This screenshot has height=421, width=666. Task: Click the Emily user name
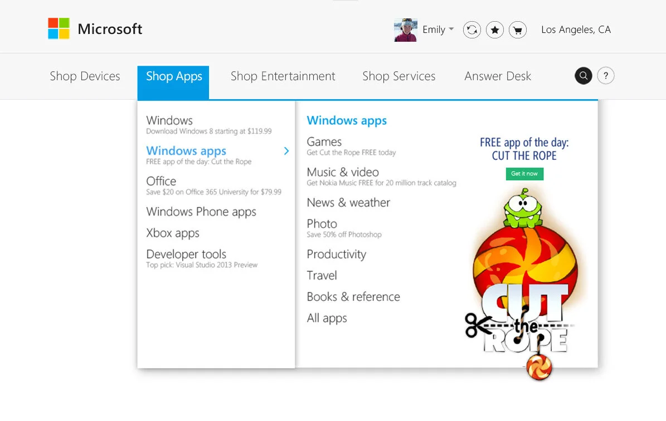434,30
